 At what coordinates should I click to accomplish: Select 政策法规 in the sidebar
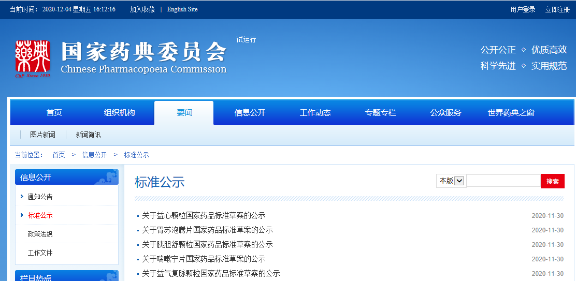point(40,234)
